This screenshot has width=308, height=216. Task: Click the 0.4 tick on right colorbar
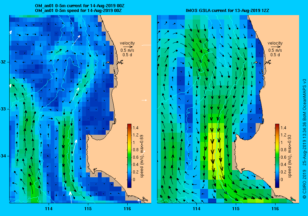(x=283, y=165)
